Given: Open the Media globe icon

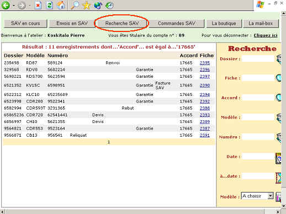Looking at the screenshot, I should tap(98, 5).
